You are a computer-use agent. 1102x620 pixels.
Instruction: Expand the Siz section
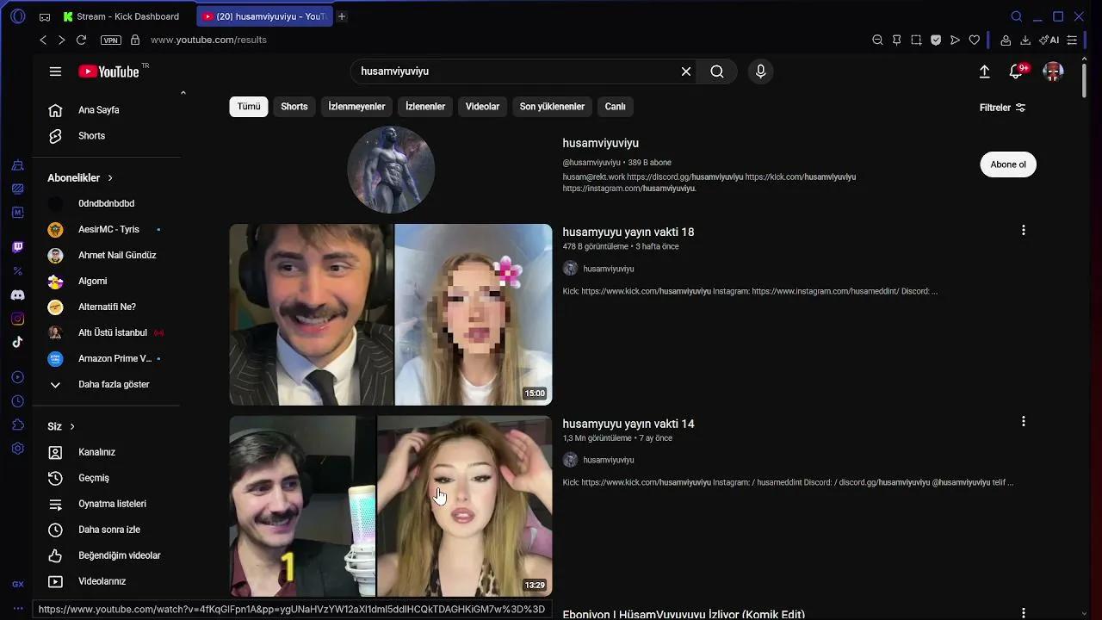point(61,426)
